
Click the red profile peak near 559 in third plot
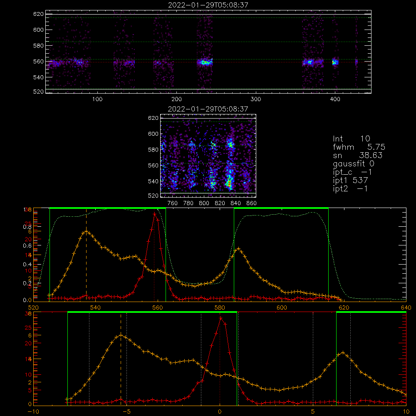click(154, 213)
